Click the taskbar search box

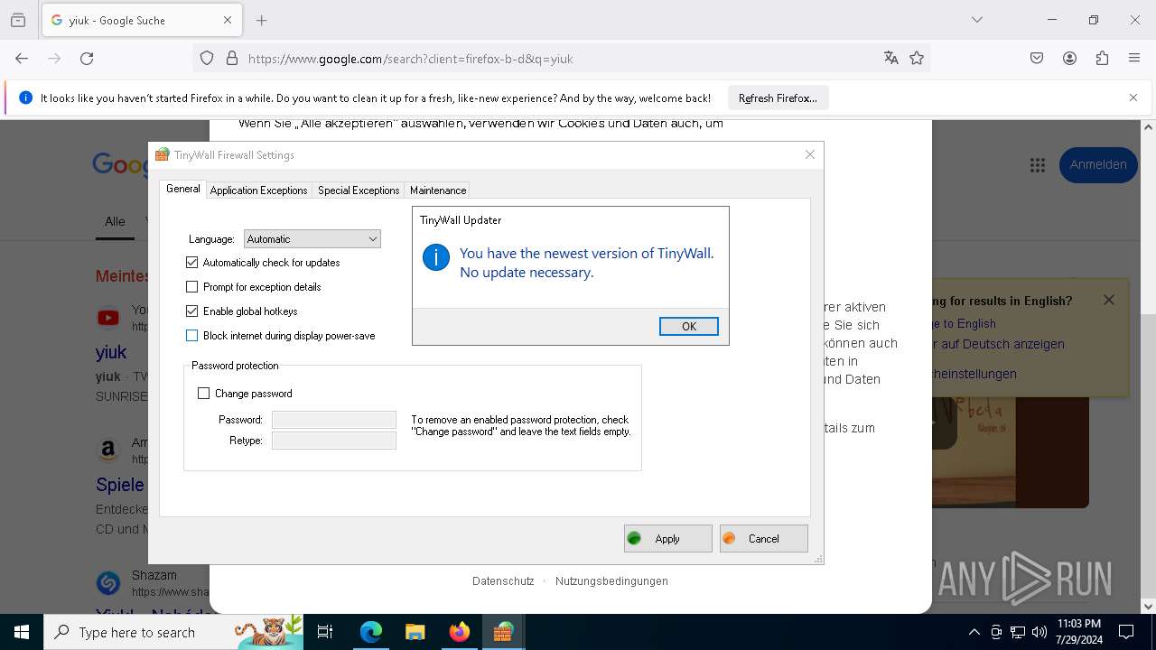[175, 632]
